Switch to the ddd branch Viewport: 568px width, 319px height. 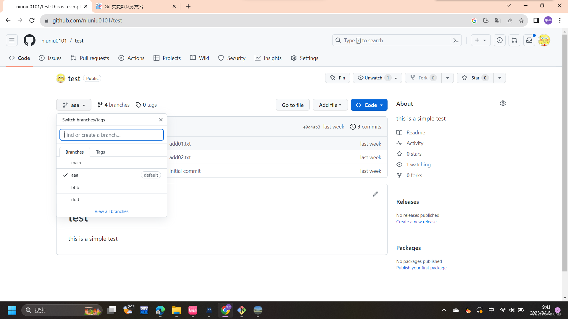coord(112,200)
